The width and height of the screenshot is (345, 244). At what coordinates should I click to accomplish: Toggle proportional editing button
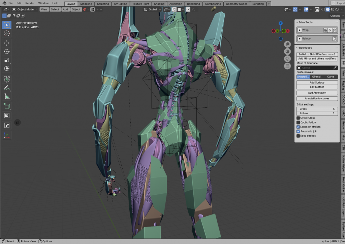tap(188, 9)
